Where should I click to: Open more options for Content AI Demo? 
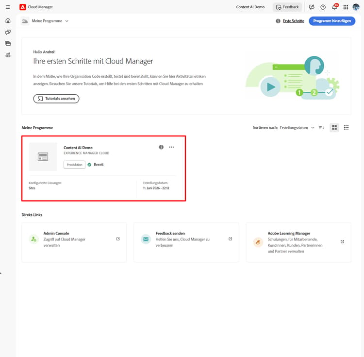[171, 147]
